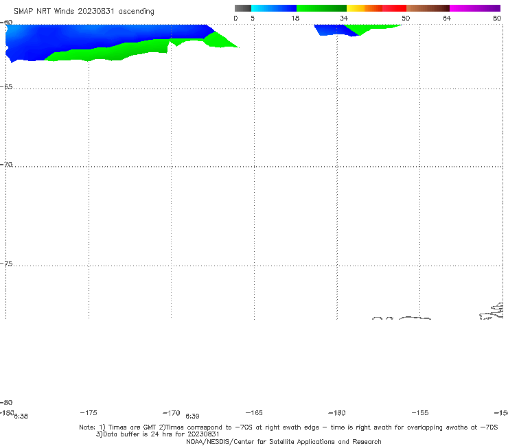
Task: Click the latitude axis label '-80' at bottom left
Action: pos(6,403)
